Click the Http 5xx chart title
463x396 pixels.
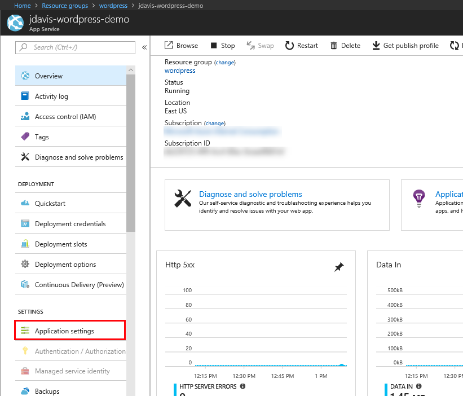pyautogui.click(x=180, y=265)
